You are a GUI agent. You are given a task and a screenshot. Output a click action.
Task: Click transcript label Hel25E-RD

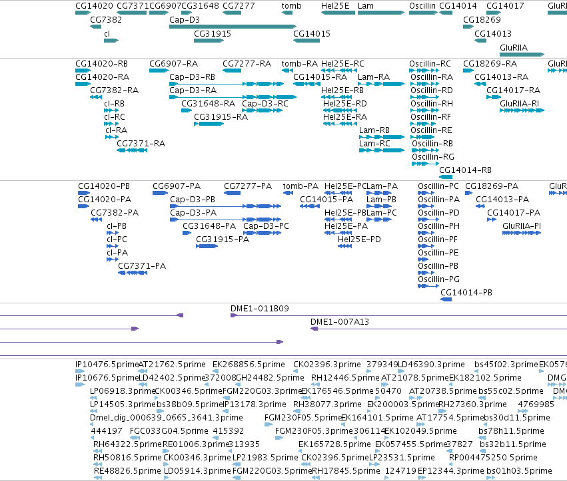pos(345,104)
